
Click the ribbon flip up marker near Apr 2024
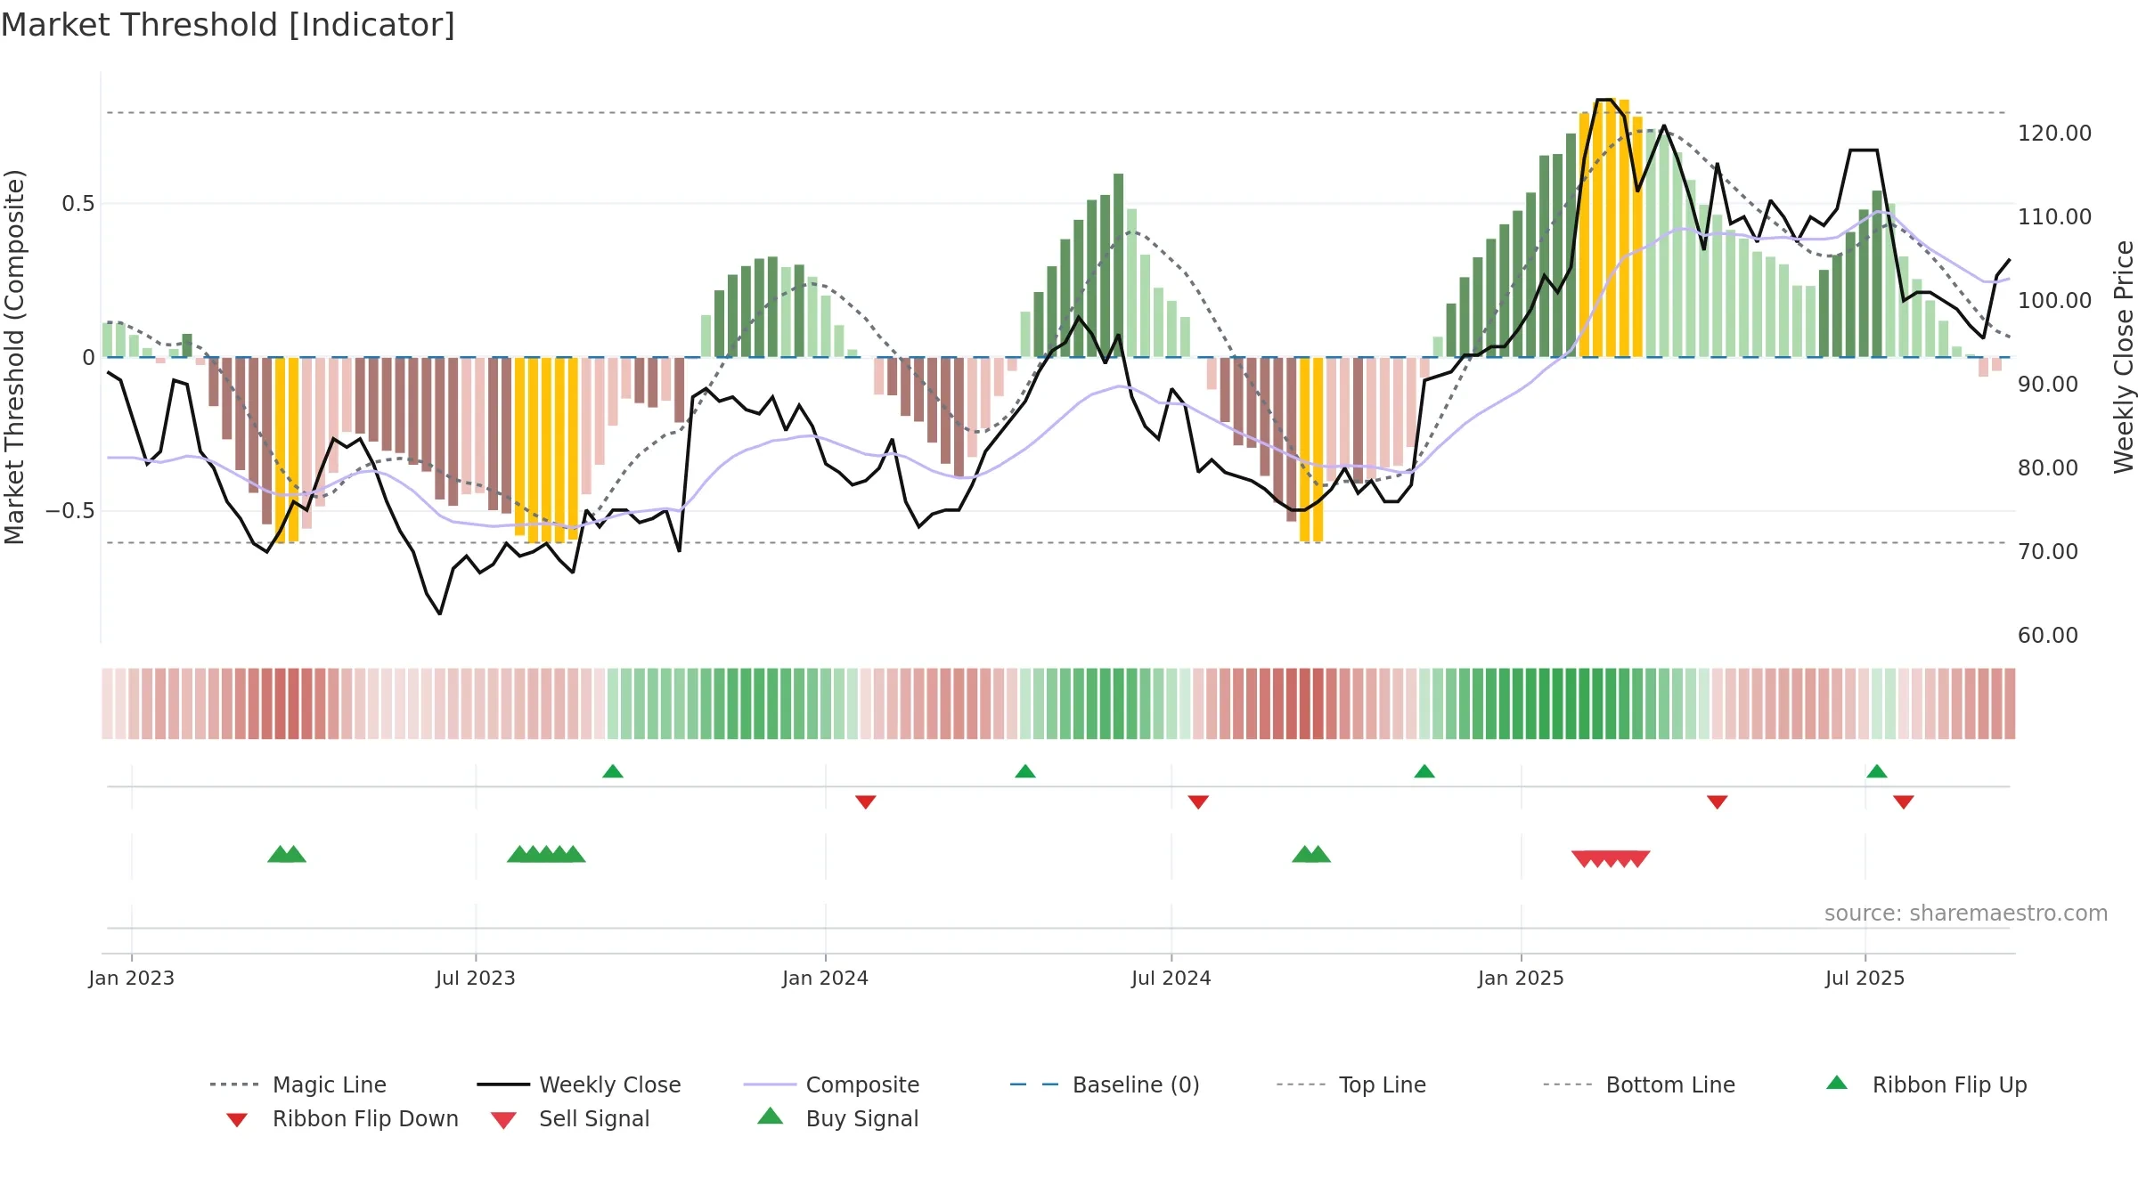1025,771
